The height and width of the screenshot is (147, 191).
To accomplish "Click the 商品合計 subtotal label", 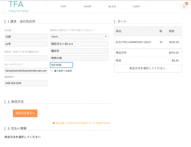I will click(x=121, y=53).
